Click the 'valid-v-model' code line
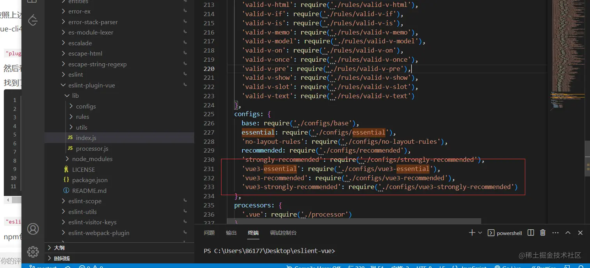This screenshot has height=268, width=590. [334, 41]
